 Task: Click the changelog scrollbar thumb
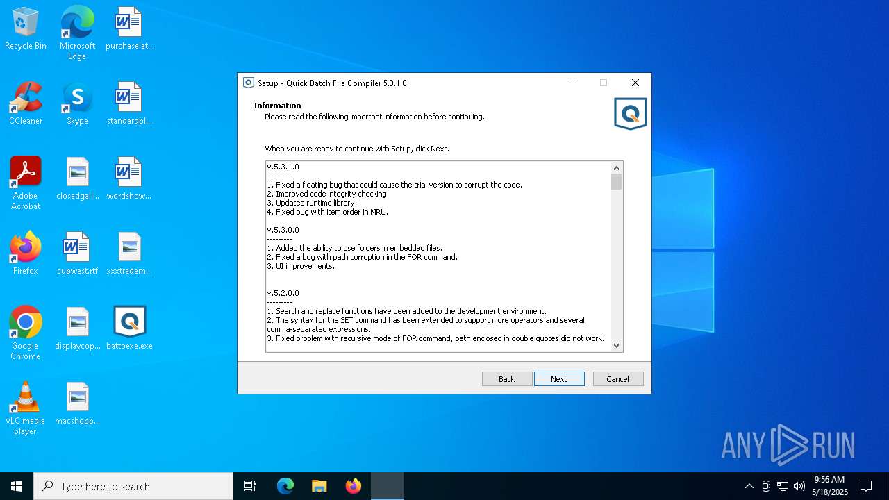point(616,182)
